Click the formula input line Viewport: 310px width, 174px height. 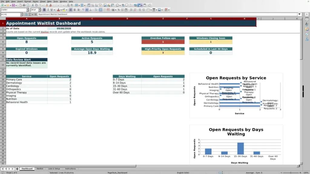(167, 14)
